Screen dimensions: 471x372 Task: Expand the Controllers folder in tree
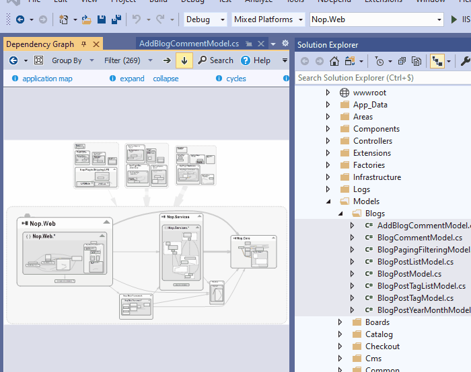[x=328, y=141]
